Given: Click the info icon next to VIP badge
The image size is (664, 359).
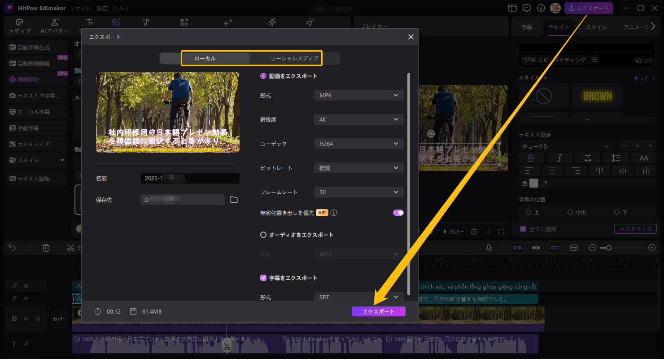Looking at the screenshot, I should pos(334,213).
